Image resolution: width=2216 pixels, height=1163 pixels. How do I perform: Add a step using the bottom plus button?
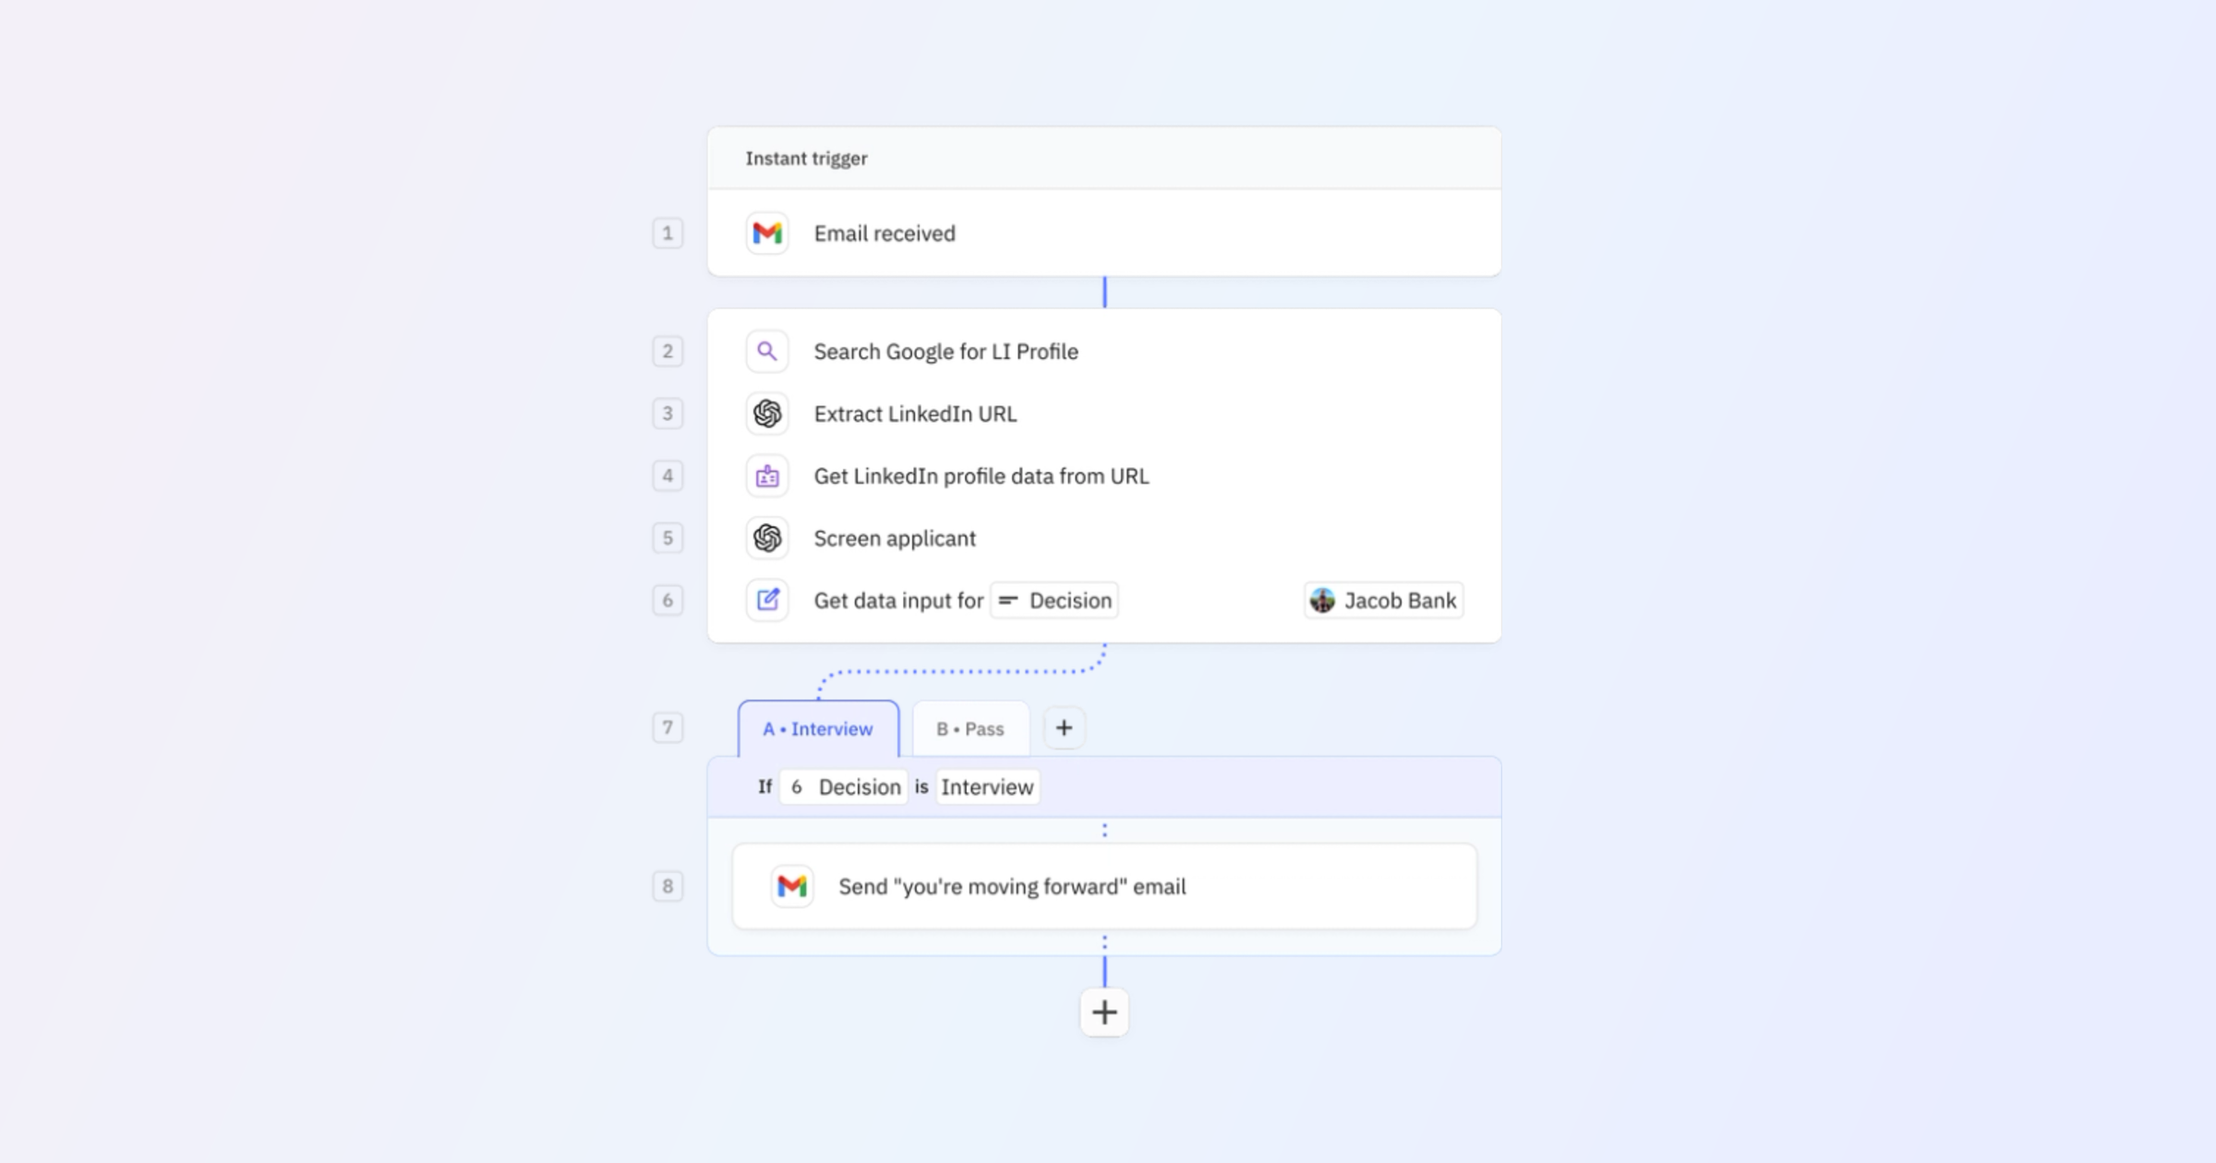1104,1013
